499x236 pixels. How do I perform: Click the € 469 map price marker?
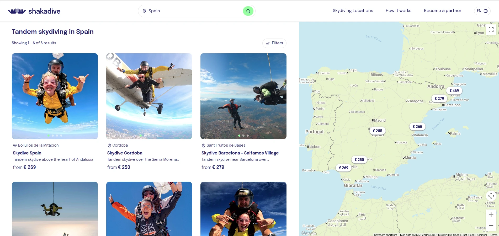[454, 91]
